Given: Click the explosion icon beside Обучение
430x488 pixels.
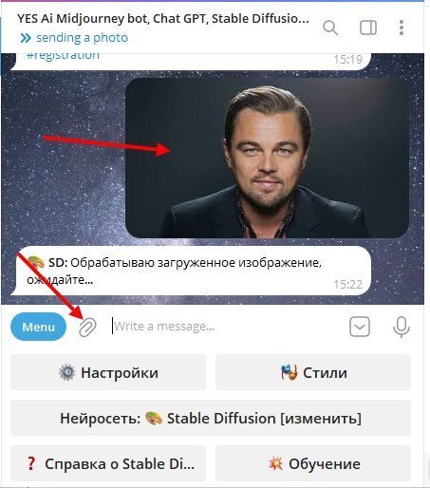Looking at the screenshot, I should tap(275, 463).
